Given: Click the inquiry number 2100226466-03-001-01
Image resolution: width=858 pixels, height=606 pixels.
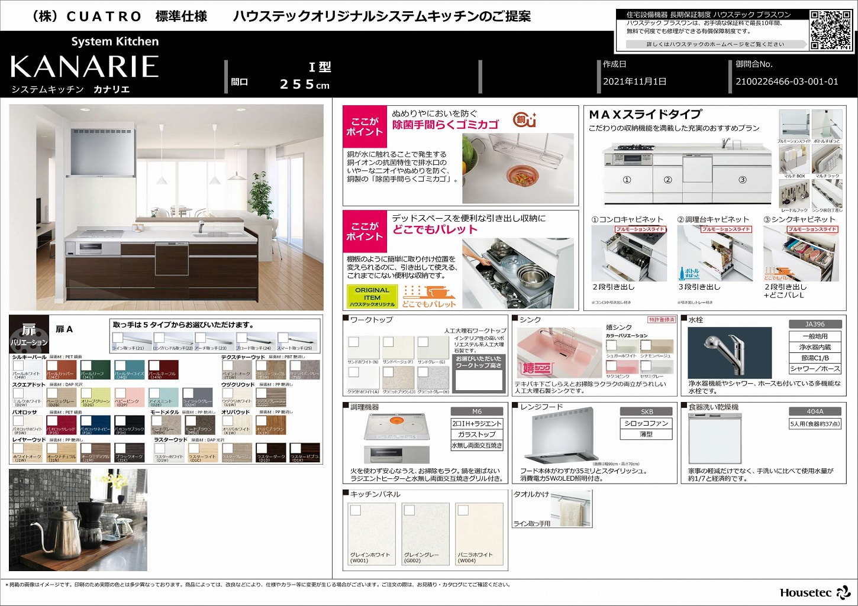Looking at the screenshot, I should (787, 82).
